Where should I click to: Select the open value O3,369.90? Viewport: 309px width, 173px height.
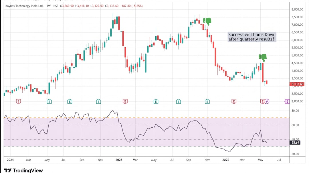(67, 6)
